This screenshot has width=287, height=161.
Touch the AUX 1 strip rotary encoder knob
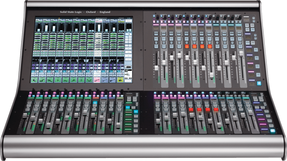[x=157, y=17]
